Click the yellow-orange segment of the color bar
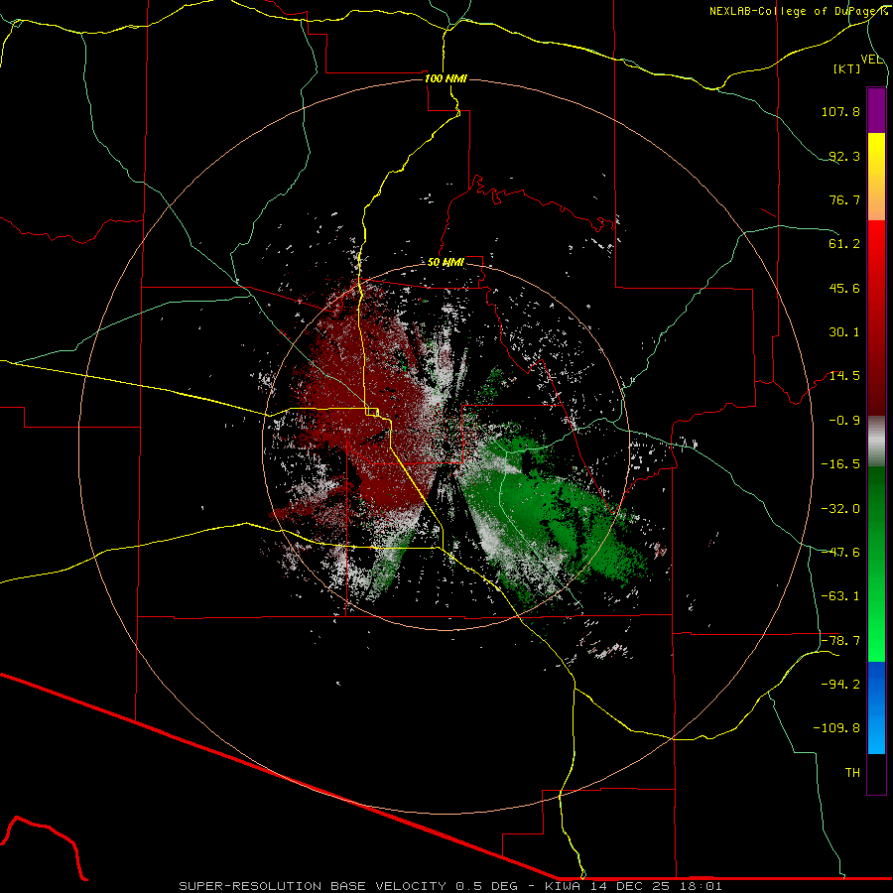 click(876, 177)
